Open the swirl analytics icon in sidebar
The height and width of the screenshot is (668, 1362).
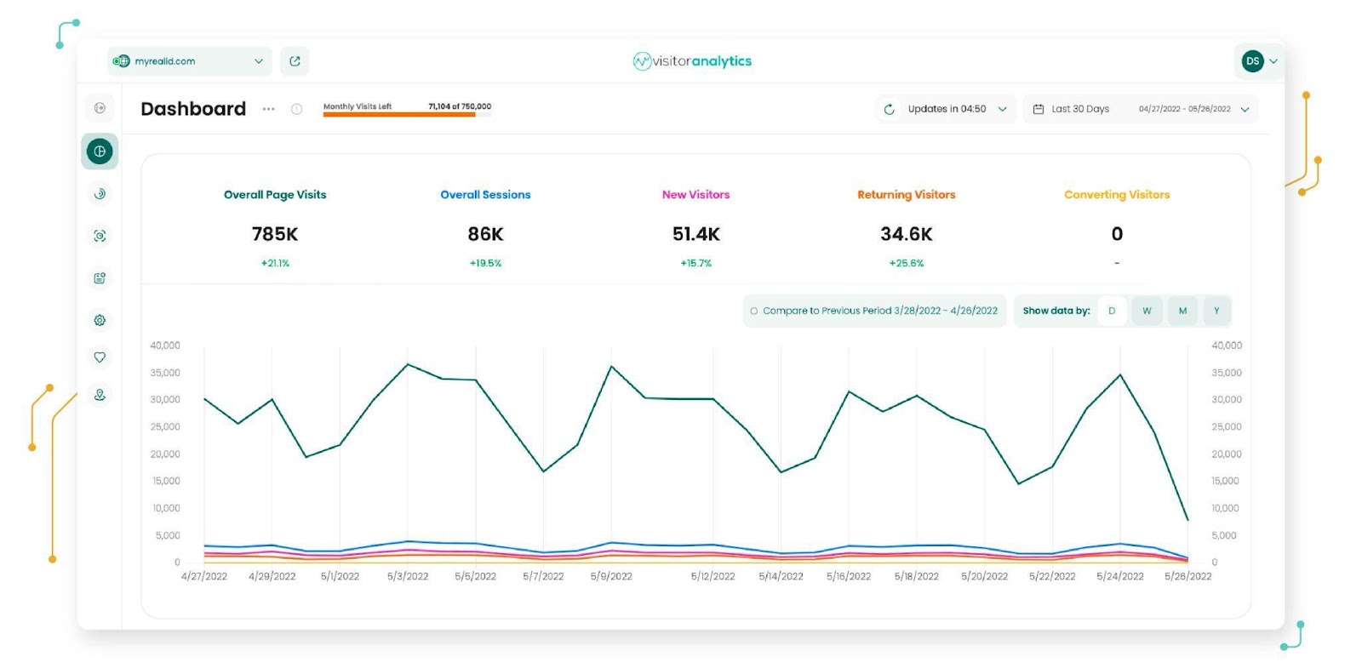pyautogui.click(x=100, y=194)
